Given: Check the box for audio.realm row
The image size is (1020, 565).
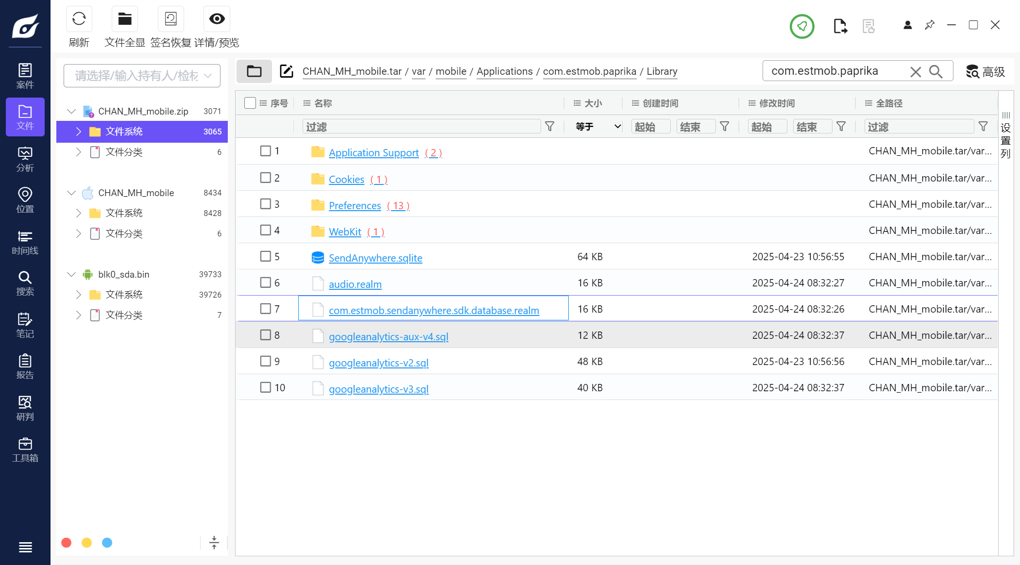Looking at the screenshot, I should pos(265,282).
